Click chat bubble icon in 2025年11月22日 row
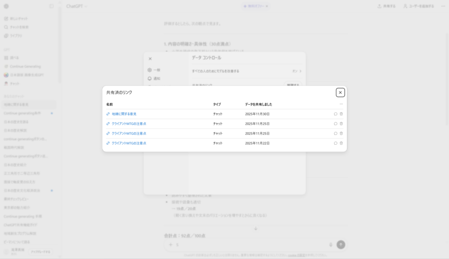Viewport: 449px width, 259px height. (335, 143)
